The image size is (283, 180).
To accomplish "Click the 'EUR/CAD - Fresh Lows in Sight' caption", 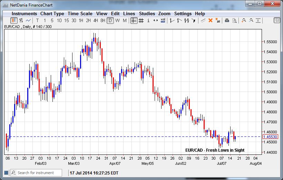I will (215, 150).
